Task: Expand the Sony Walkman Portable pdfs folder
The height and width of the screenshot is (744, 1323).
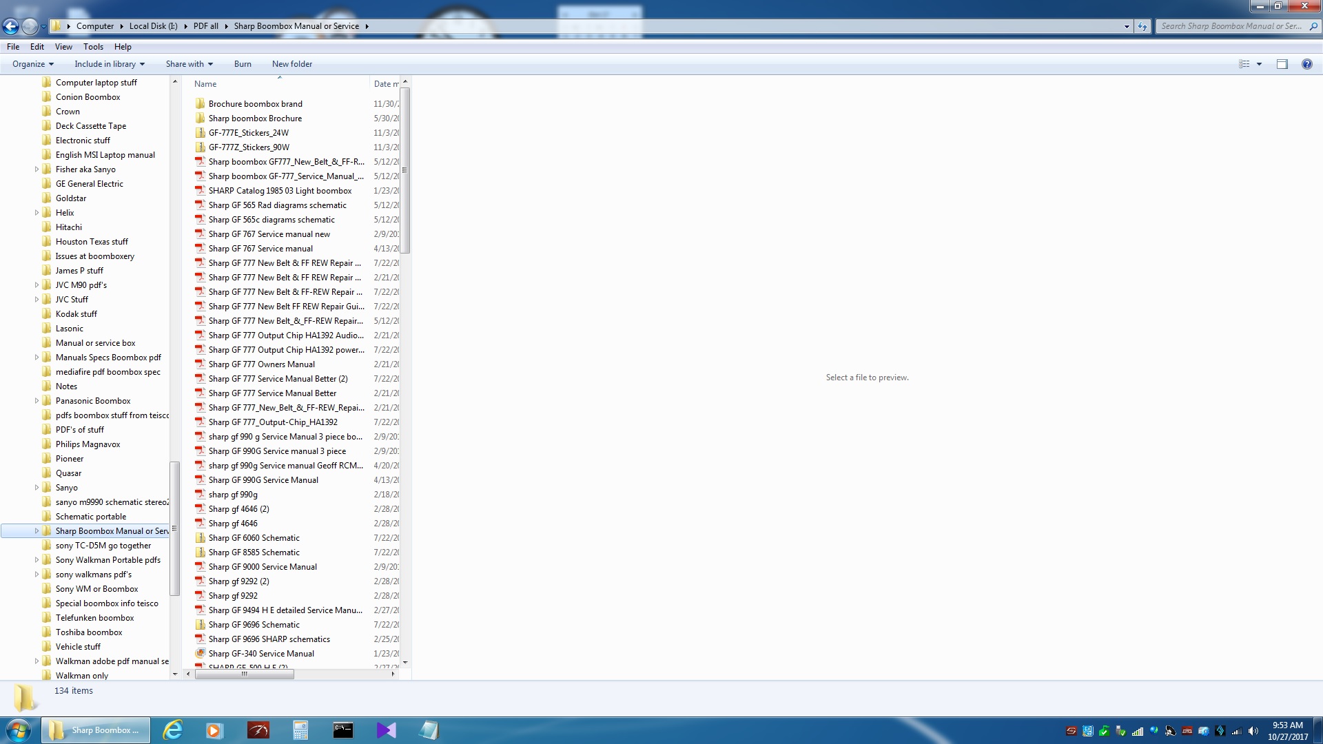Action: 37,560
